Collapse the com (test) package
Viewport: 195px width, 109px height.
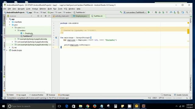click(x=12, y=28)
